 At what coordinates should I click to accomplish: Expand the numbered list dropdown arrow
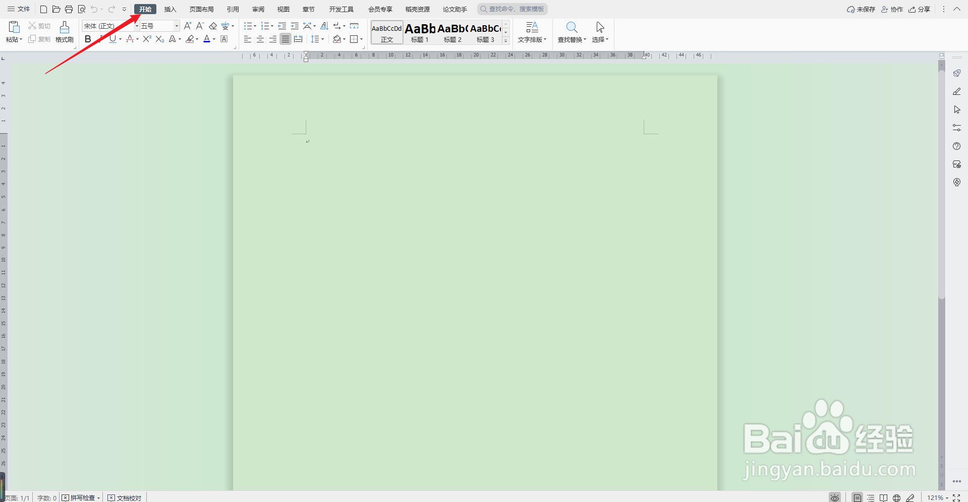pyautogui.click(x=272, y=26)
